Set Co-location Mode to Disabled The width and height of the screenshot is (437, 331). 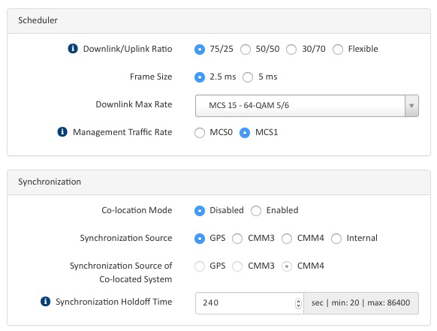[200, 211]
